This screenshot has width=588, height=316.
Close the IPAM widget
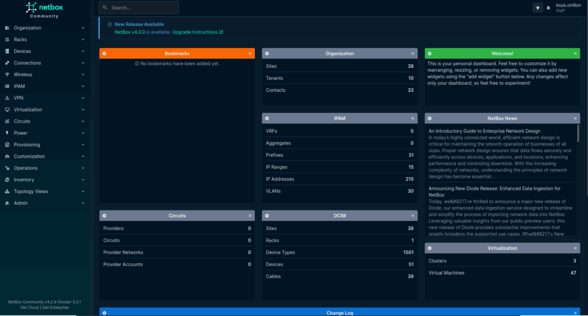pos(412,118)
